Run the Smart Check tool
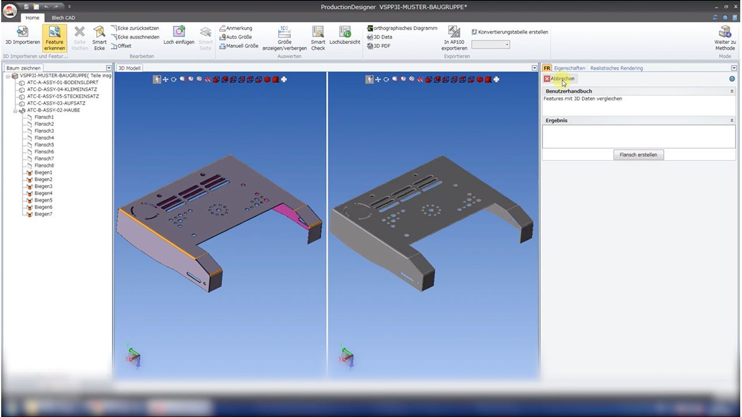 318,38
